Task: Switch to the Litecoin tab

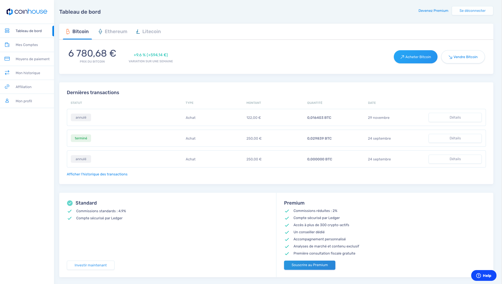Action: (x=148, y=32)
